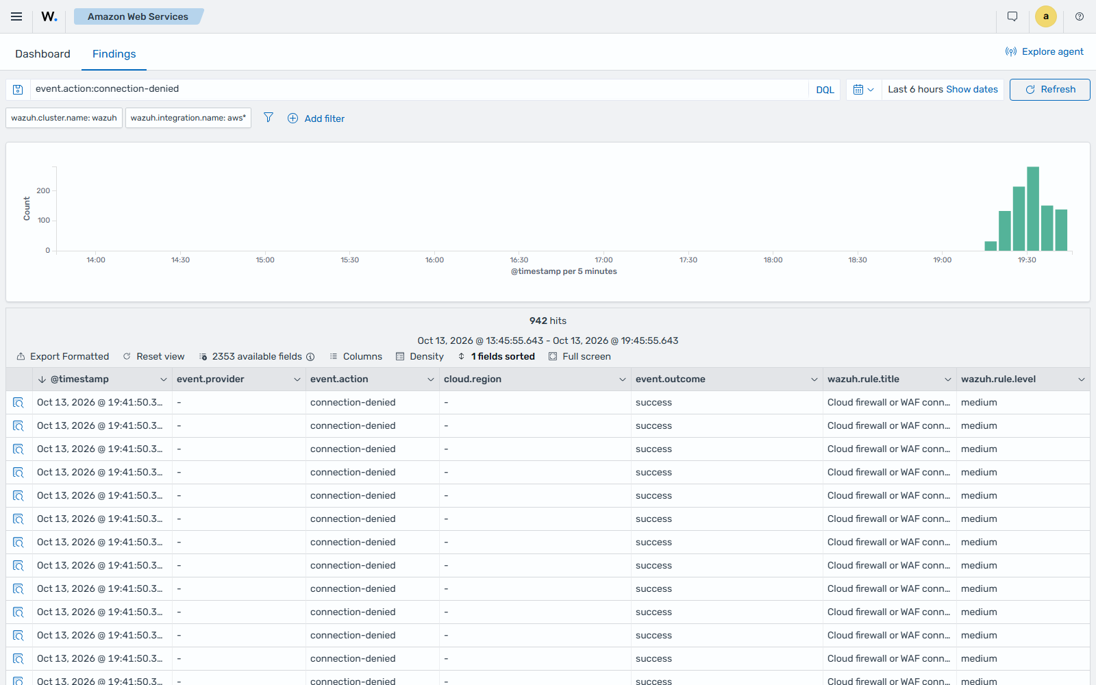The width and height of the screenshot is (1096, 685).
Task: Click the Refresh button
Action: coord(1049,90)
